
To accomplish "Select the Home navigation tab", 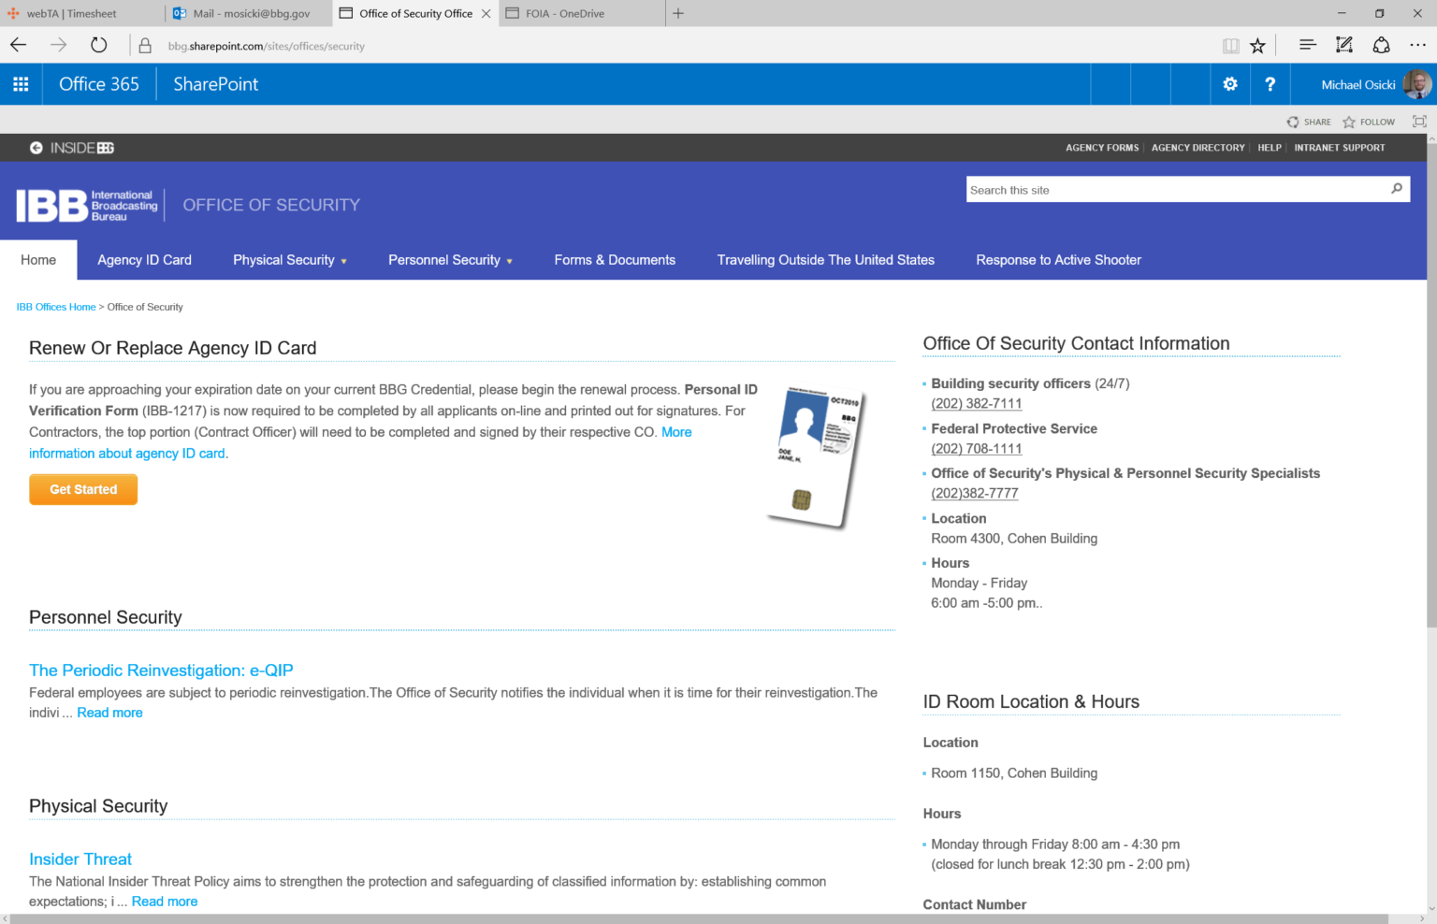I will click(38, 260).
